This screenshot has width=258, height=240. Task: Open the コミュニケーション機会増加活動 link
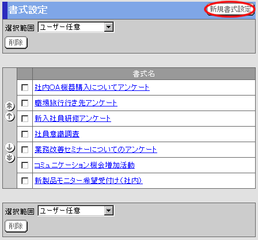[85, 165]
